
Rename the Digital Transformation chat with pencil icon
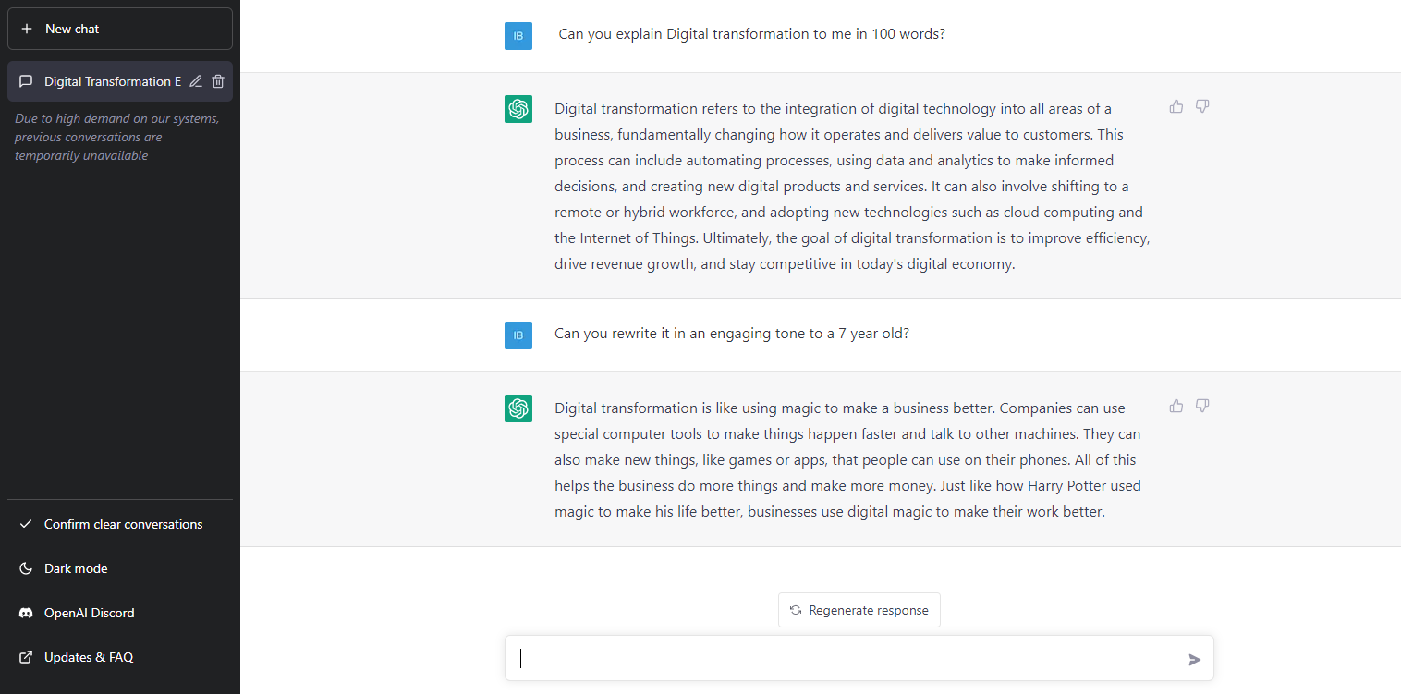tap(196, 81)
